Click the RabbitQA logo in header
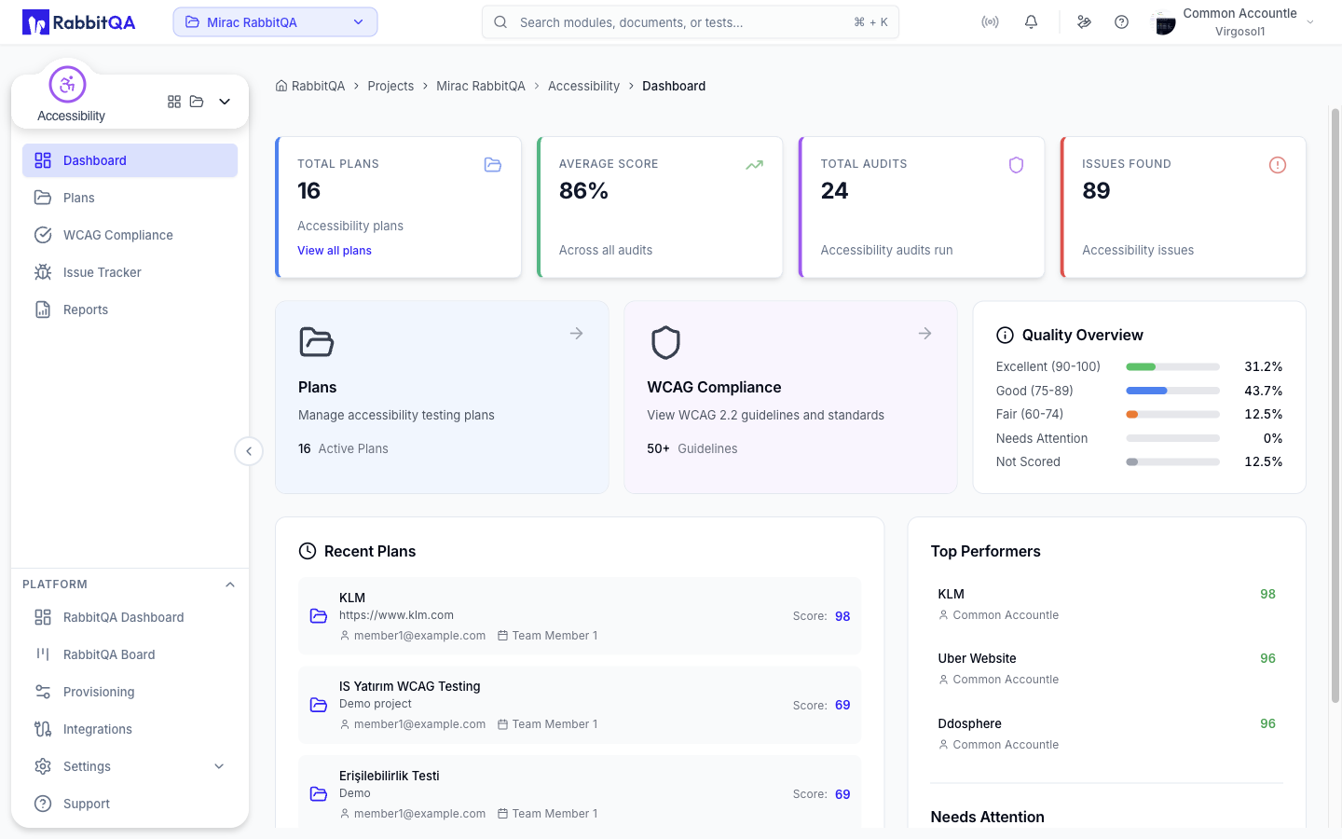Image resolution: width=1342 pixels, height=839 pixels. pyautogui.click(x=79, y=22)
